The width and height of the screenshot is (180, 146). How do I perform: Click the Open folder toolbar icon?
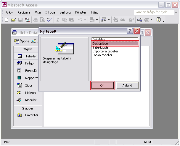[x=13, y=20]
